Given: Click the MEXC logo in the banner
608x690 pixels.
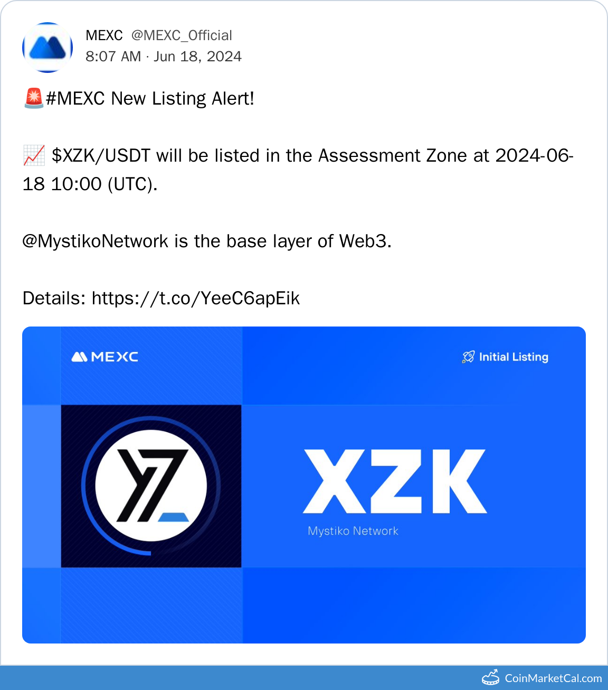Looking at the screenshot, I should [104, 357].
